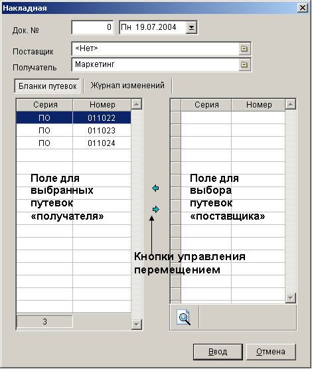Click left table scrollbar up arrow
The height and width of the screenshot is (369, 312).
pyautogui.click(x=137, y=104)
